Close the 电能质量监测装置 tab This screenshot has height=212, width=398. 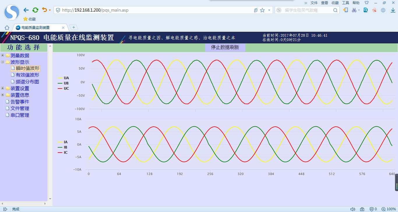point(63,28)
